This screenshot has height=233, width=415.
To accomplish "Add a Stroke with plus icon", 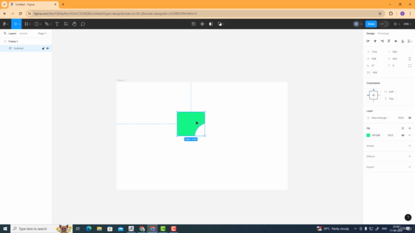I will 410,146.
